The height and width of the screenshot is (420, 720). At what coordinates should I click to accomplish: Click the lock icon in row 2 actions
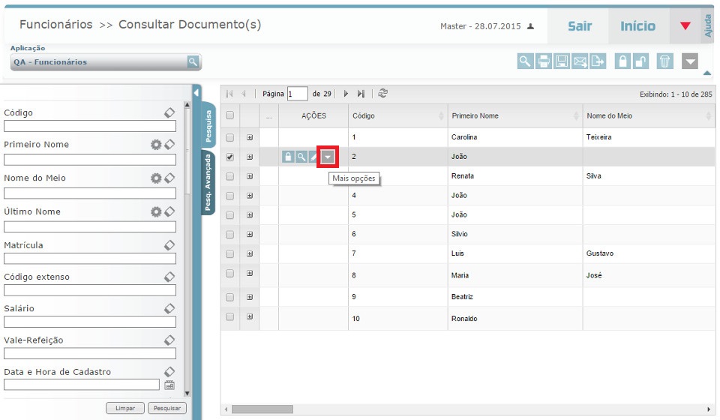288,157
